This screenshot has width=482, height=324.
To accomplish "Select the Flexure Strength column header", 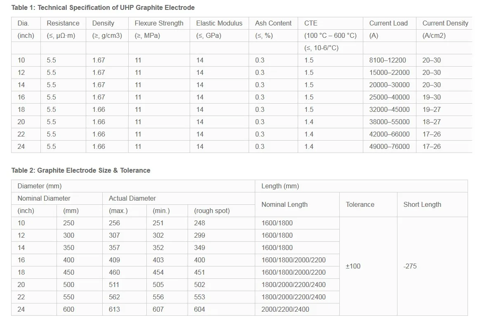I will click(x=159, y=23).
